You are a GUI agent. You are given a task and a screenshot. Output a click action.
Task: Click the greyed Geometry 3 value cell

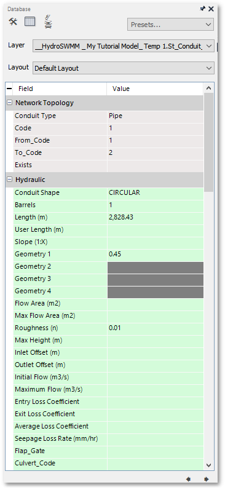click(156, 280)
